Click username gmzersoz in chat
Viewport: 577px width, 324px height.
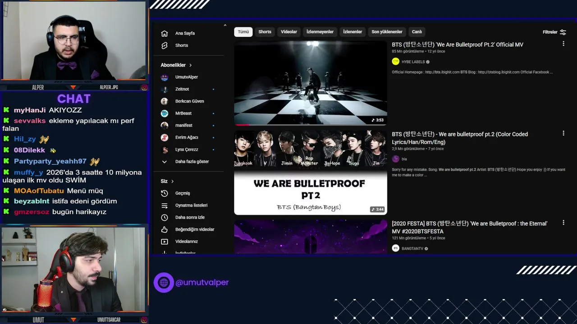[32, 212]
